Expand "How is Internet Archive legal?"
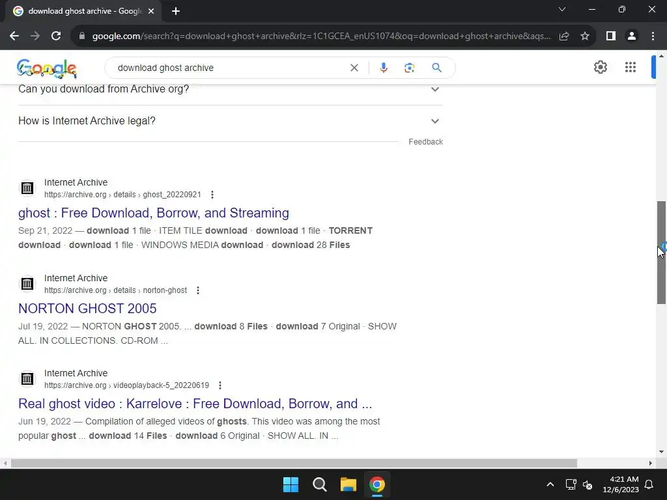Image resolution: width=667 pixels, height=500 pixels. [x=231, y=120]
